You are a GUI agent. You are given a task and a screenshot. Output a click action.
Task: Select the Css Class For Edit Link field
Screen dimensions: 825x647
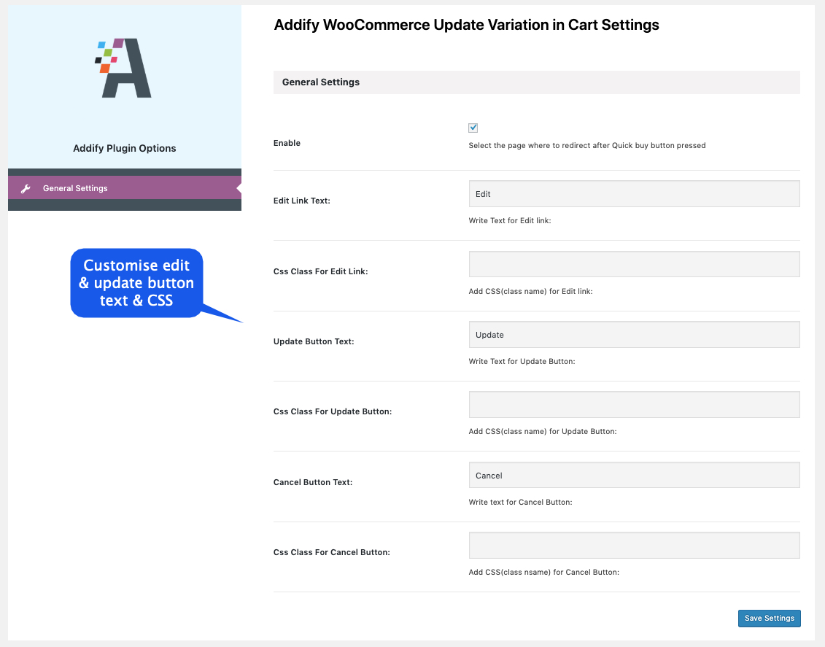pyautogui.click(x=634, y=263)
